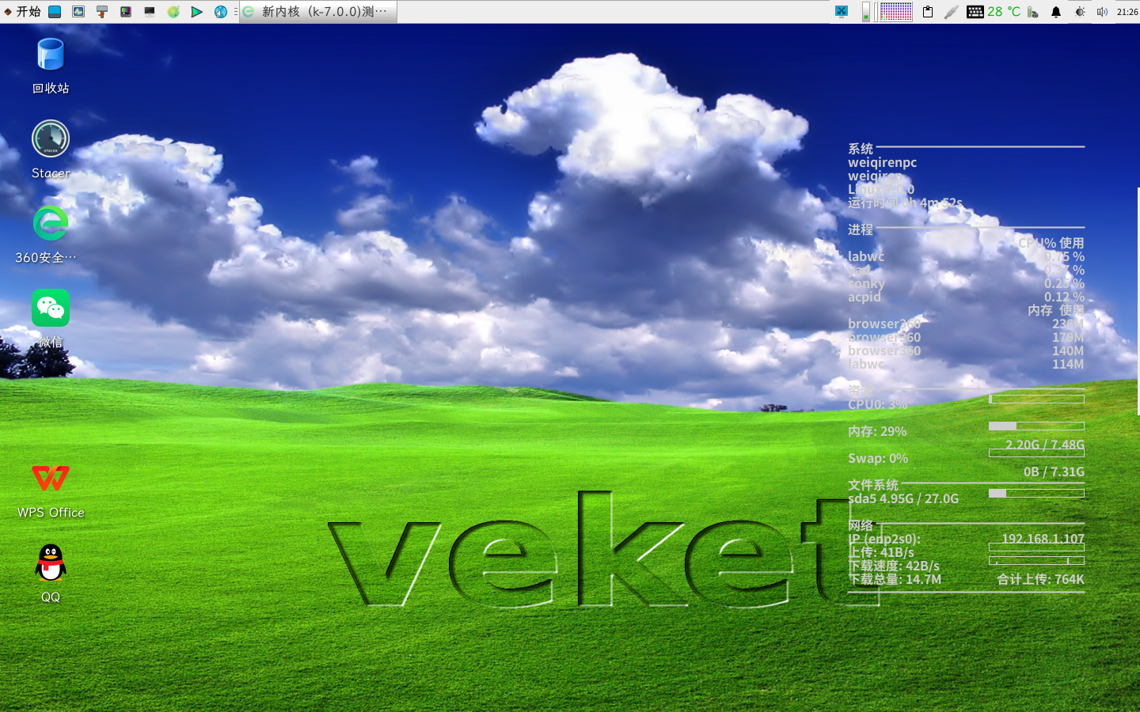Image resolution: width=1140 pixels, height=712 pixels.
Task: Adjust the volume slider in the tray
Action: point(867,11)
